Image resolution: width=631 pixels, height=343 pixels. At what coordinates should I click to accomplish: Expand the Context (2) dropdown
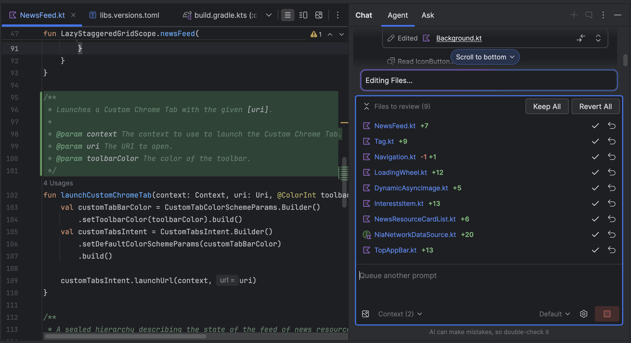click(x=400, y=314)
